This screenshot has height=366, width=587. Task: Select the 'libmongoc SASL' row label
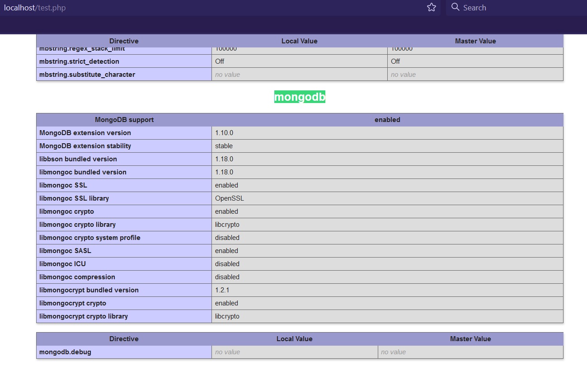coord(65,251)
